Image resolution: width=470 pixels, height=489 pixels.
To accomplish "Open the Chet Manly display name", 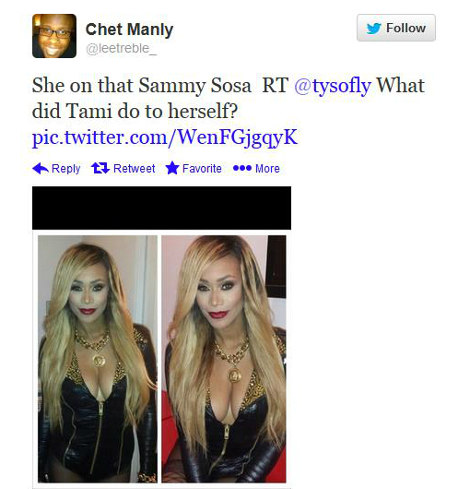I will [x=129, y=30].
